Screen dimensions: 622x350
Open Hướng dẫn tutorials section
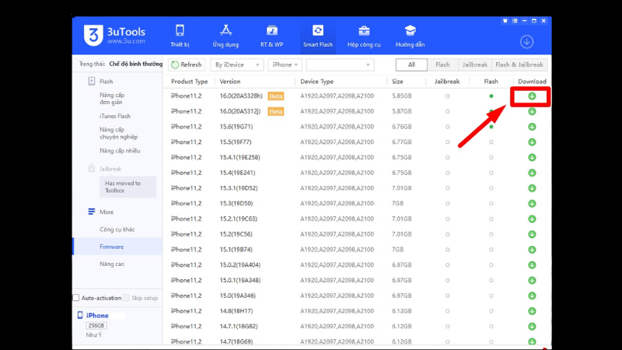(x=411, y=36)
